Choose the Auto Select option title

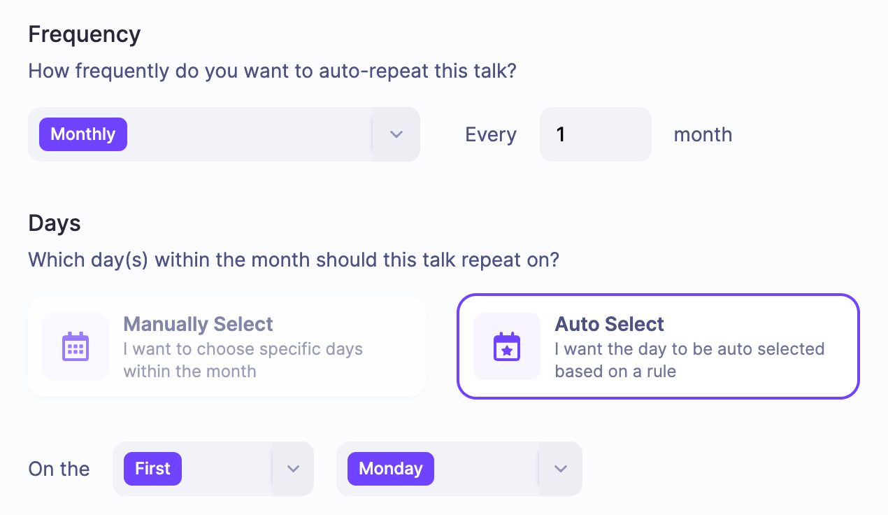(x=609, y=324)
